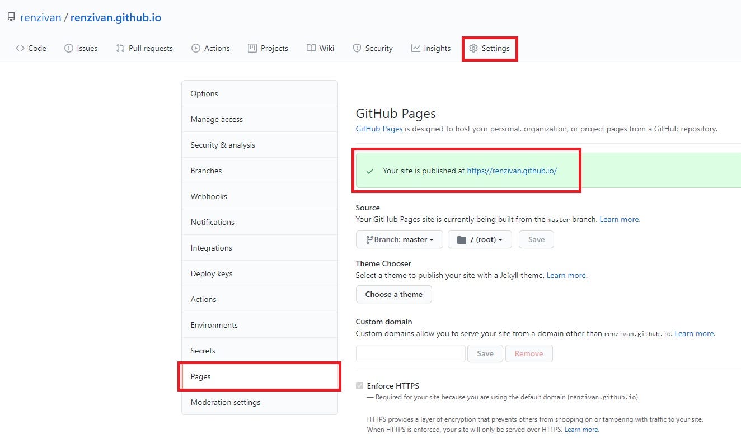Select Environments in sidebar

[260, 325]
